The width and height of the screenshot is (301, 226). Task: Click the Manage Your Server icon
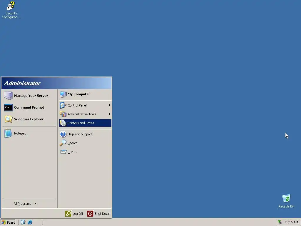coord(8,96)
